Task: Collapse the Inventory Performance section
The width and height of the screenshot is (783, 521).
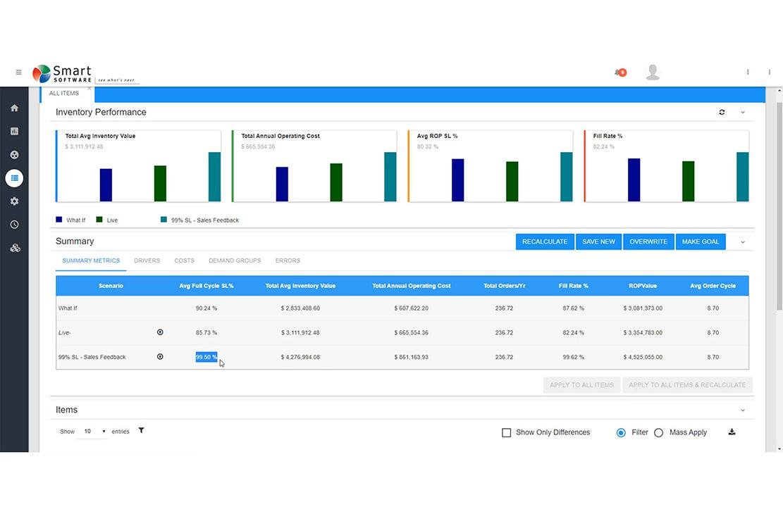Action: click(742, 113)
